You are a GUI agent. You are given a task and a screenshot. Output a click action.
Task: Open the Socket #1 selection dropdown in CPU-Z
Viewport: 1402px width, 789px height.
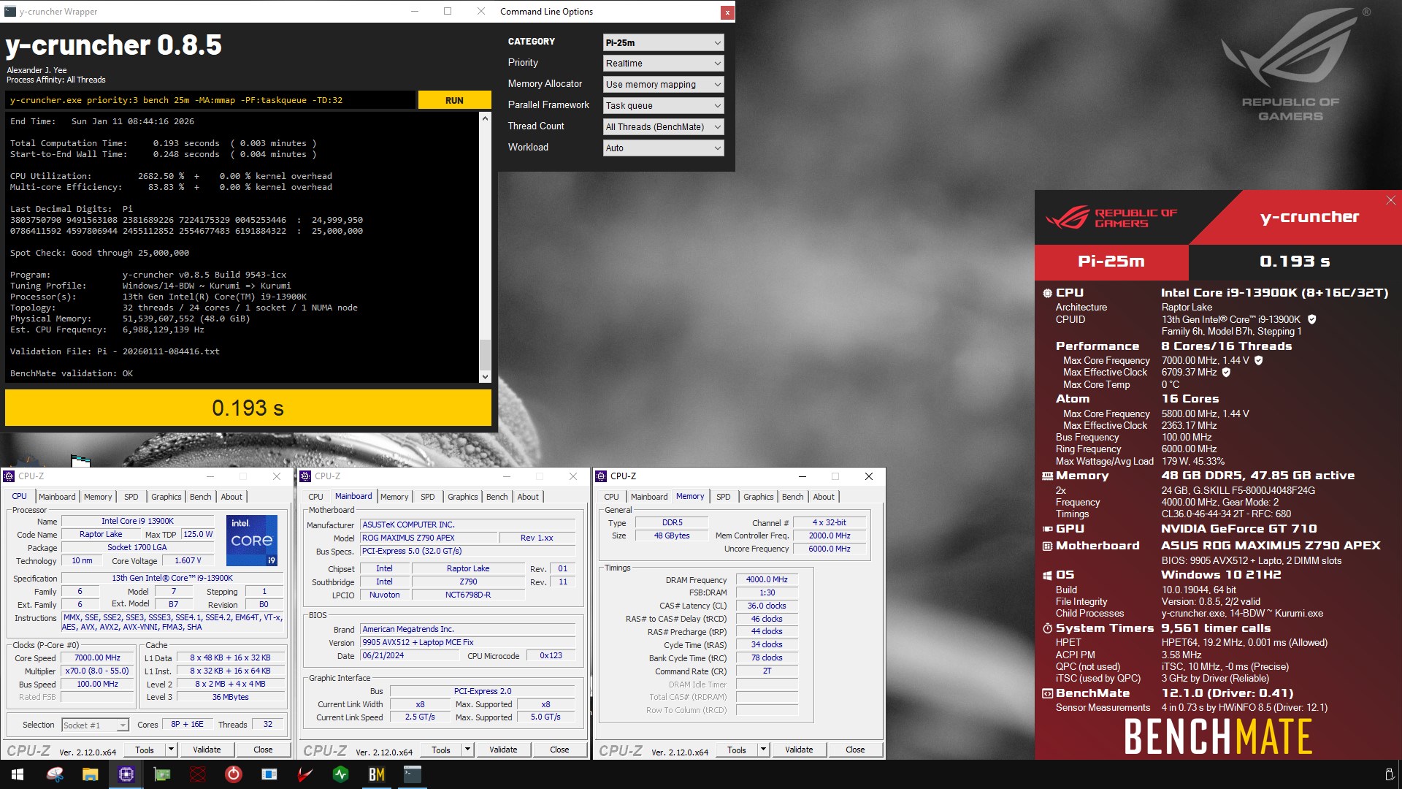pos(95,725)
